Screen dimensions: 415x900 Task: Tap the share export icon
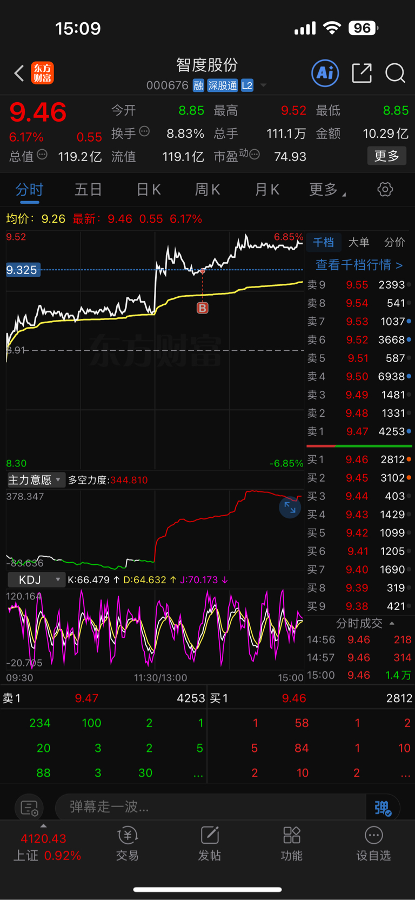(362, 73)
